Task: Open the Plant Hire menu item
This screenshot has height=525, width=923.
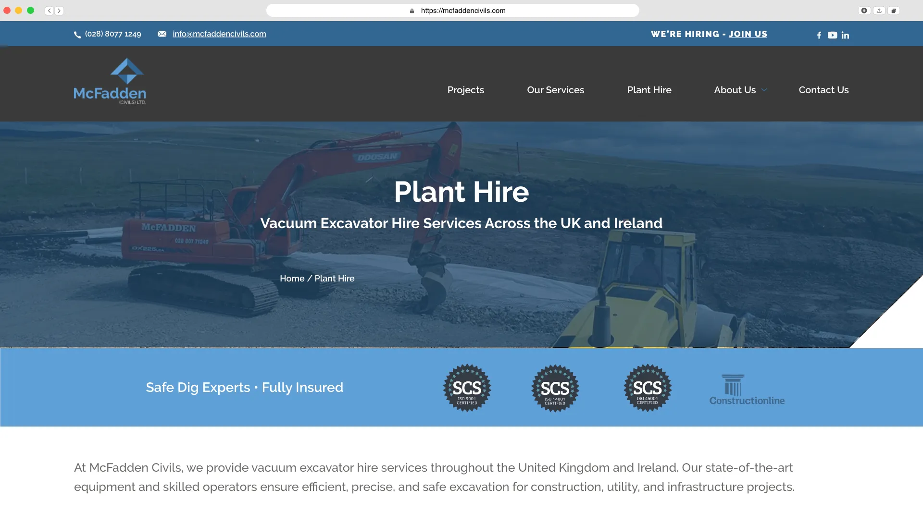Action: point(649,90)
